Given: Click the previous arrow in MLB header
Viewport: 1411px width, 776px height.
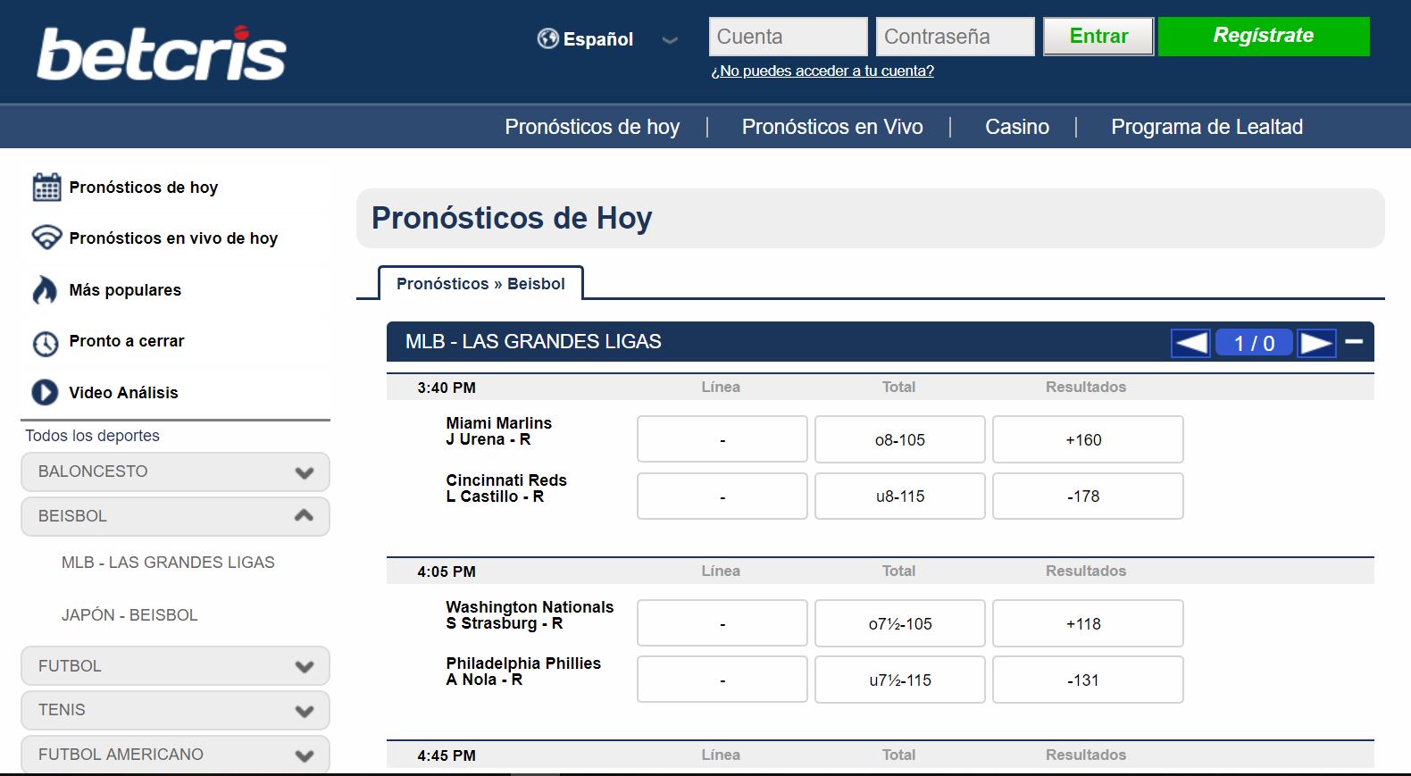Looking at the screenshot, I should 1190,343.
